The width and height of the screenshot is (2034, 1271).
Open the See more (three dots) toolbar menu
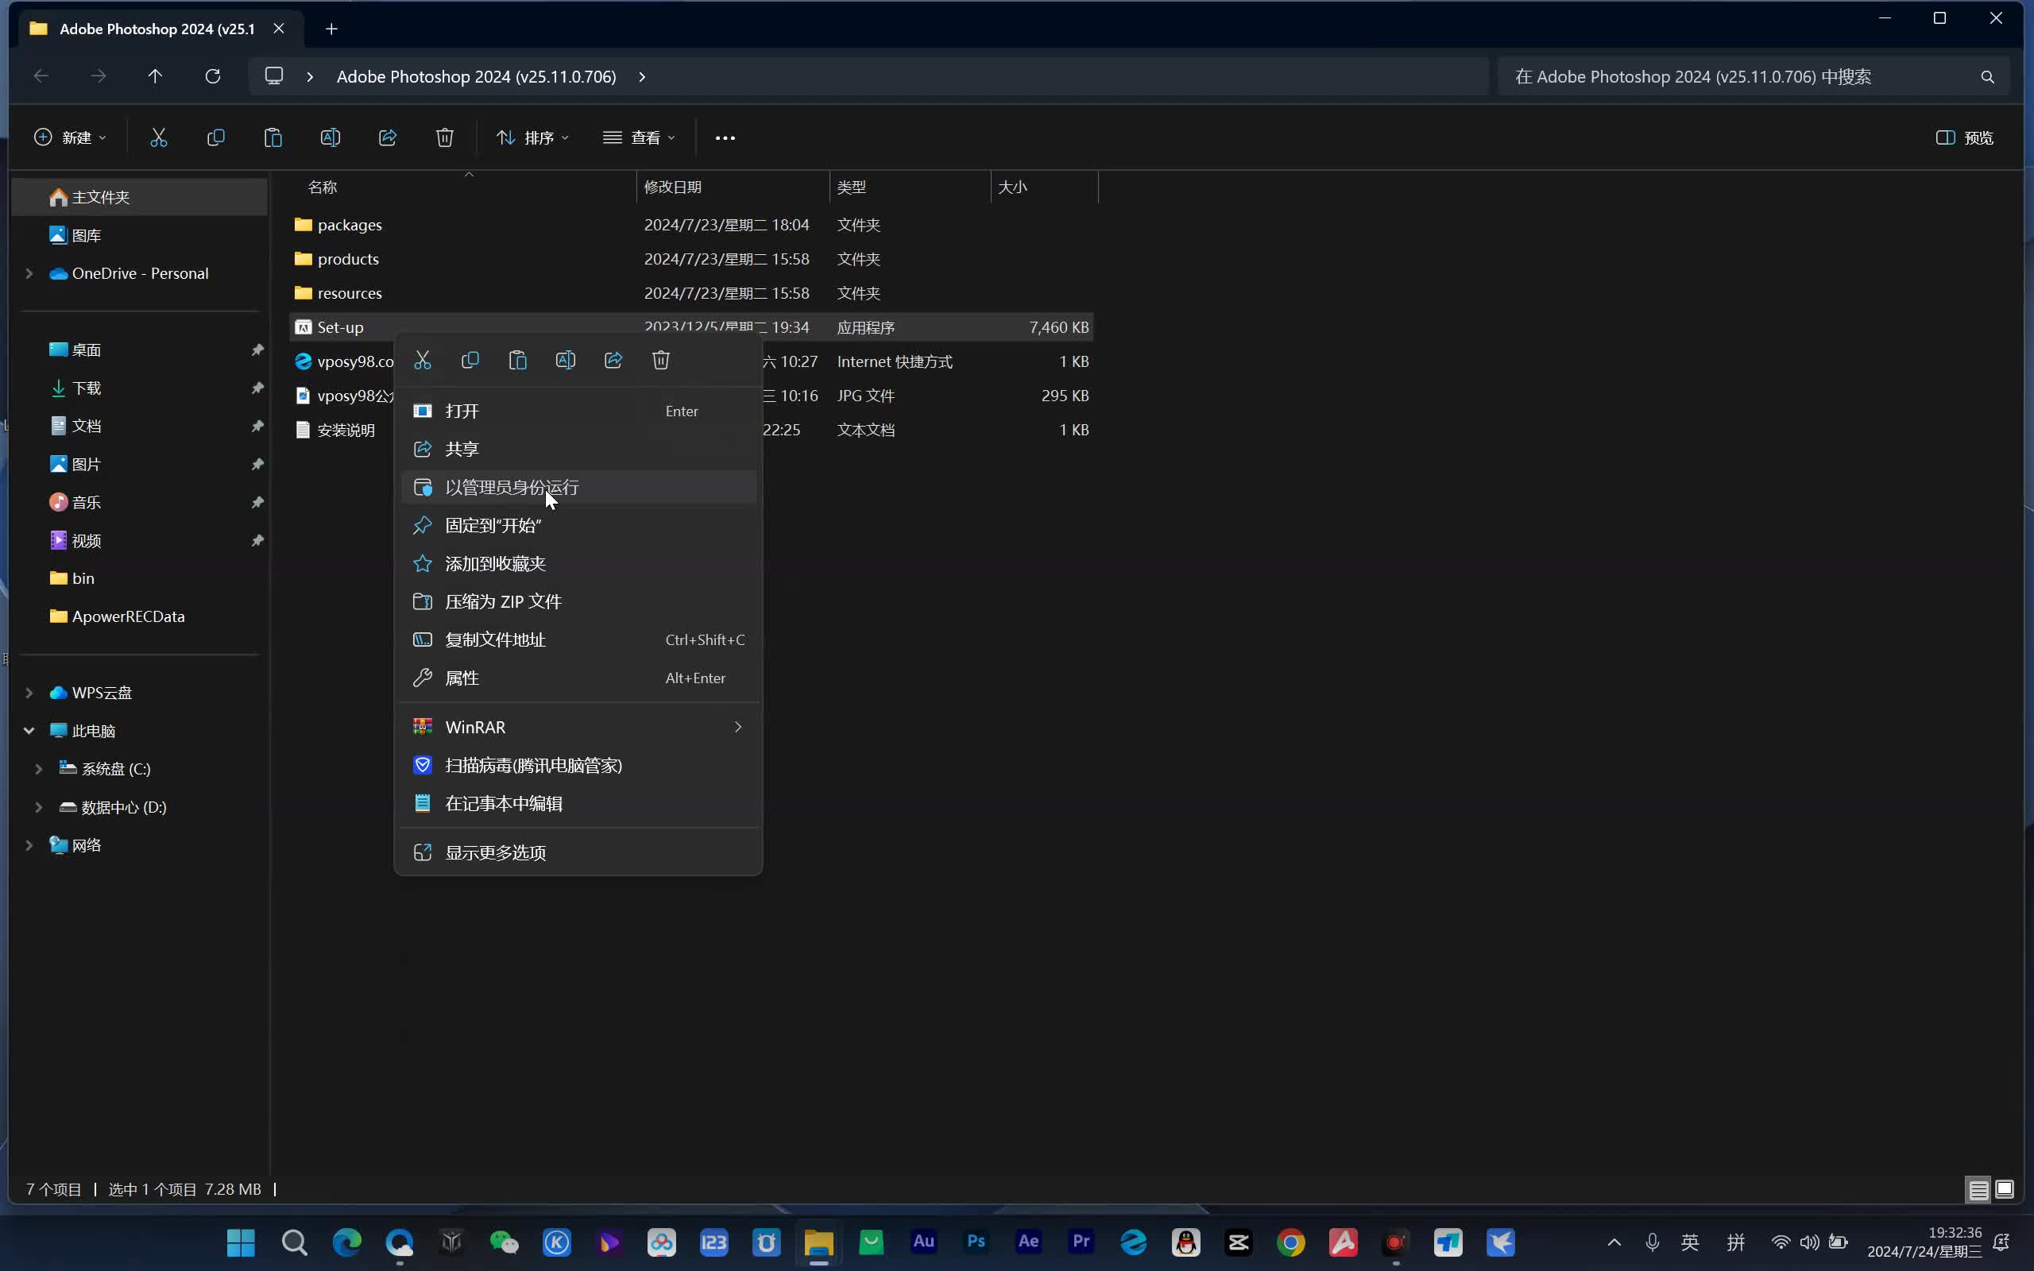tap(725, 138)
